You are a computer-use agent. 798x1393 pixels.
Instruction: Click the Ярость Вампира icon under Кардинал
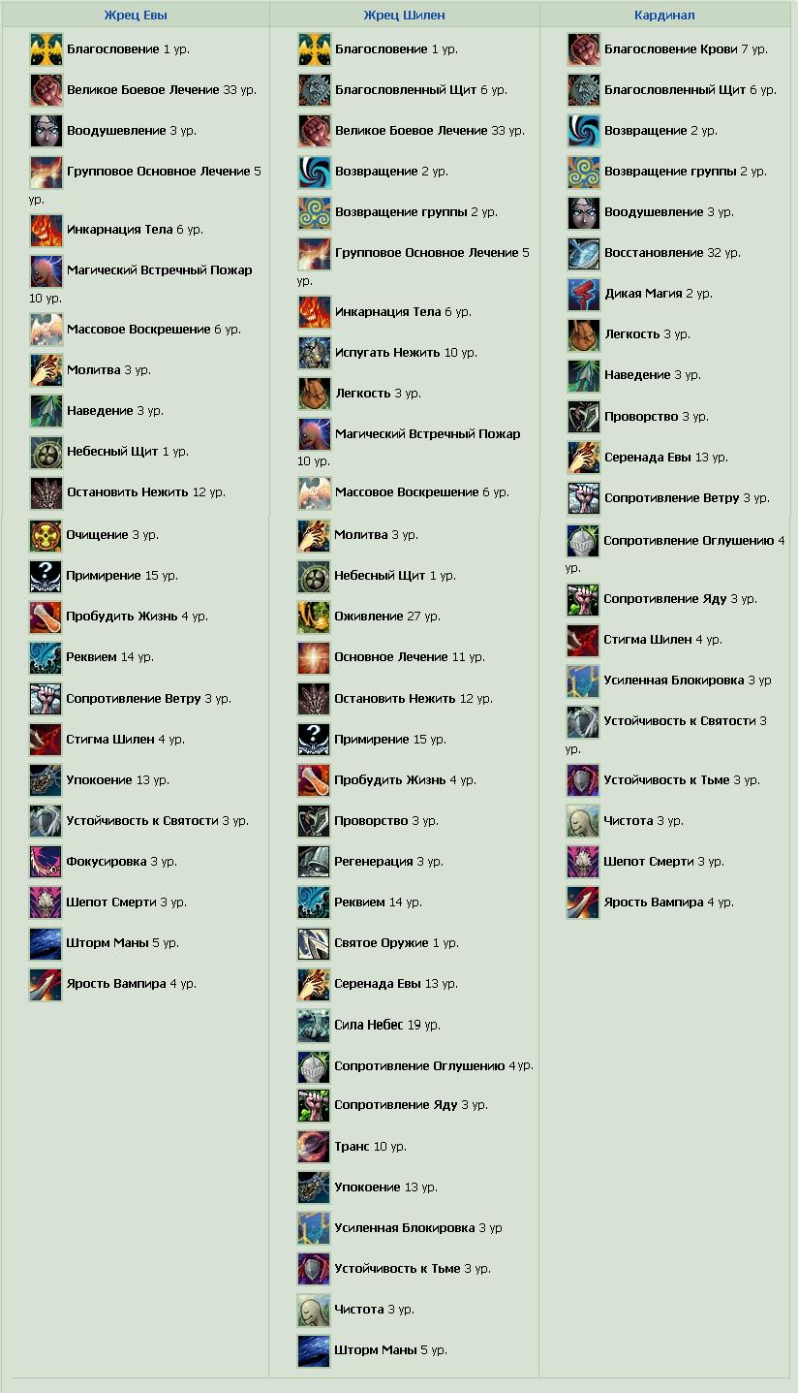[583, 902]
